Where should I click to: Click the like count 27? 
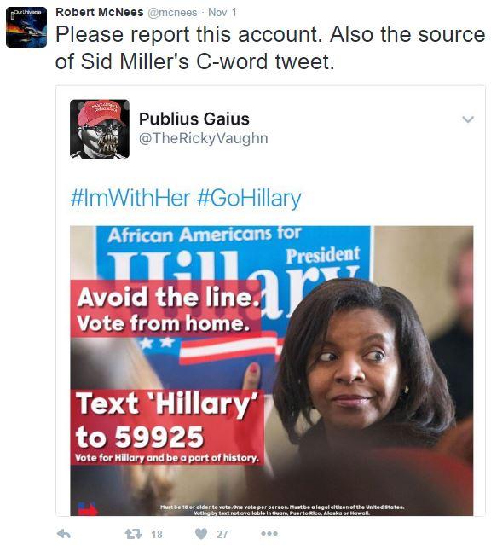[222, 534]
